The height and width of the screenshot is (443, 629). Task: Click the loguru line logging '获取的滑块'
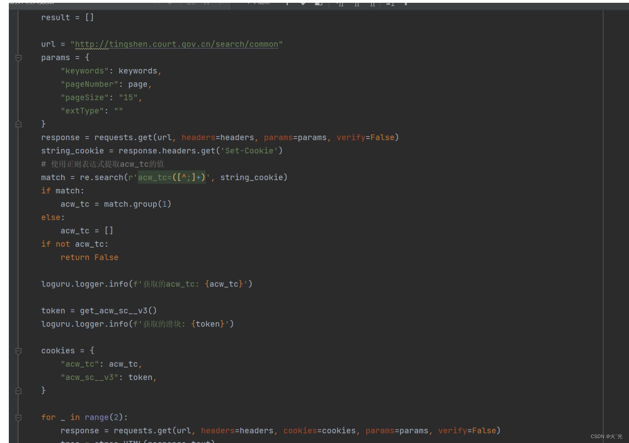pyautogui.click(x=138, y=324)
